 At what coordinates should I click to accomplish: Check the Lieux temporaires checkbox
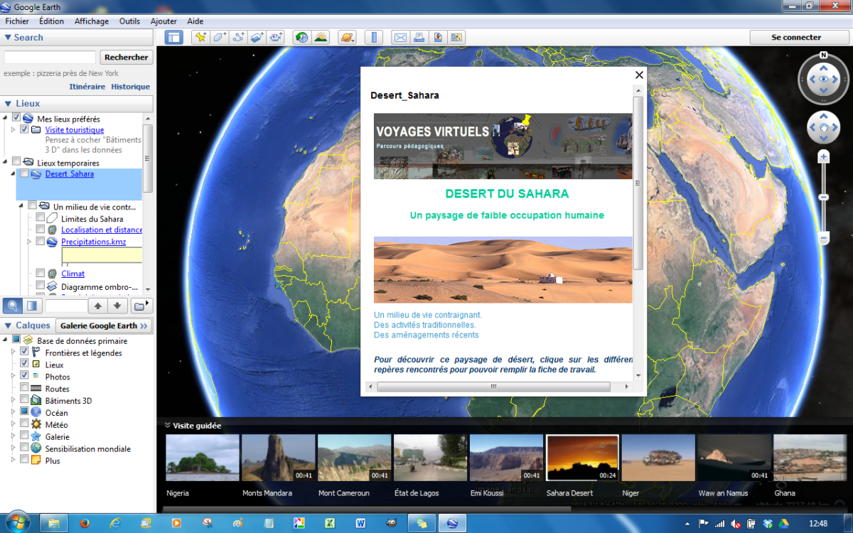click(x=16, y=162)
